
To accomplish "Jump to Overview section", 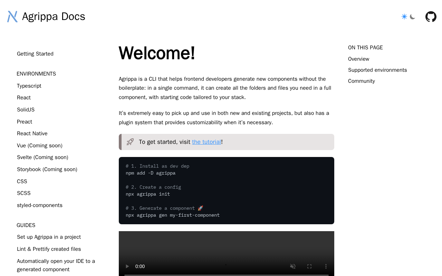I will point(359,59).
